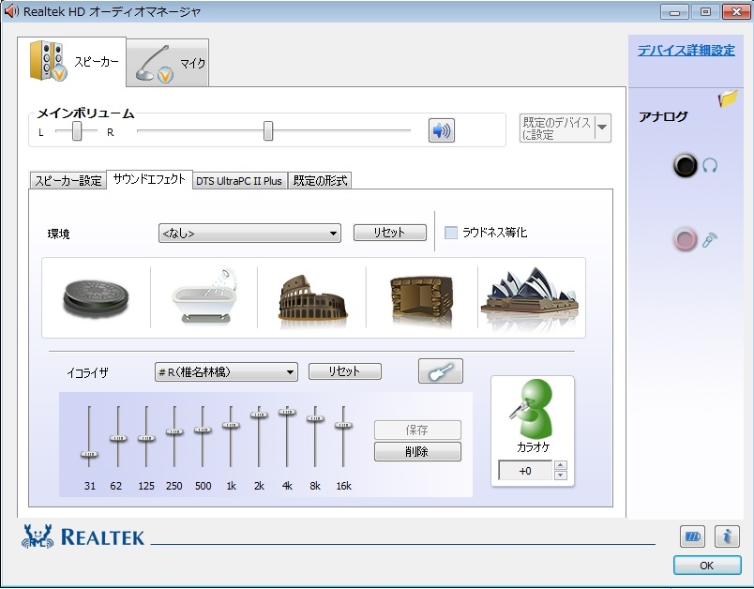Click the 62 Hz equalizer slider handle
Image resolution: width=754 pixels, height=589 pixels.
[118, 438]
